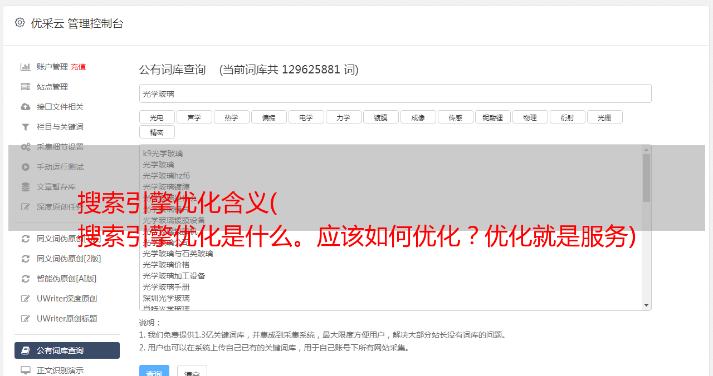Click the 正文识别演示 monitor icon

pyautogui.click(x=25, y=370)
